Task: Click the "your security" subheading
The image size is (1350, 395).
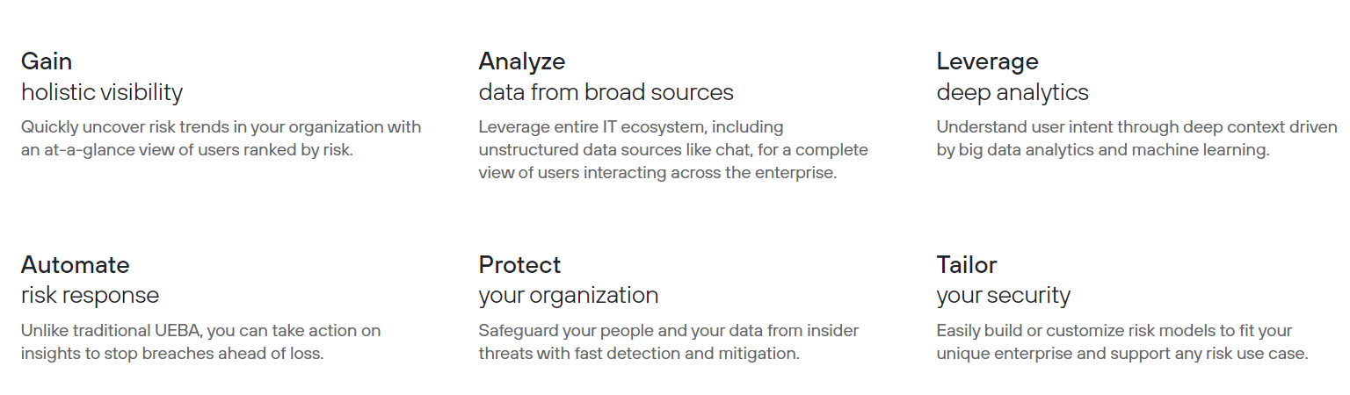Action: [x=1003, y=296]
